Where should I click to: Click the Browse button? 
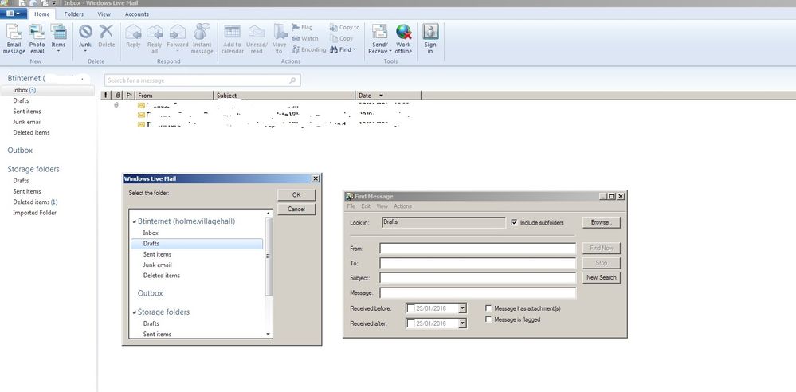[601, 222]
